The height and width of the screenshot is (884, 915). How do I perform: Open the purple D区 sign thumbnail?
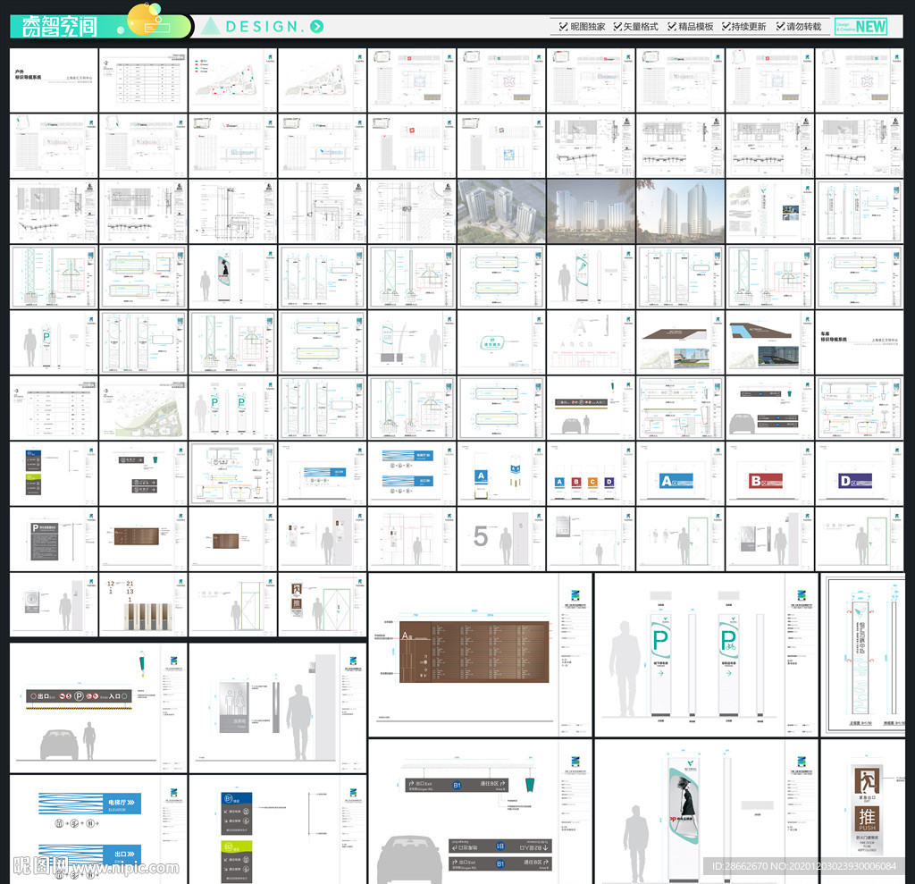(859, 474)
